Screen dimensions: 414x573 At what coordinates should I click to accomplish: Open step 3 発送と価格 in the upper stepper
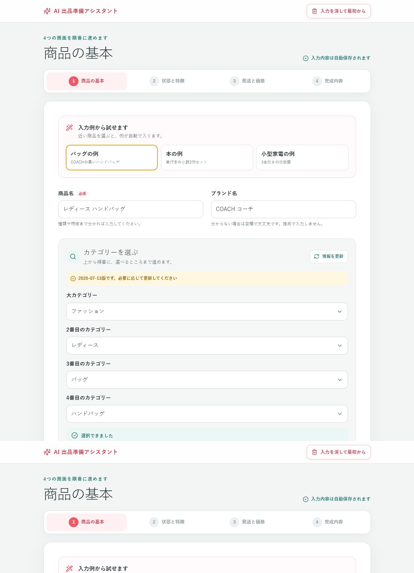(247, 81)
